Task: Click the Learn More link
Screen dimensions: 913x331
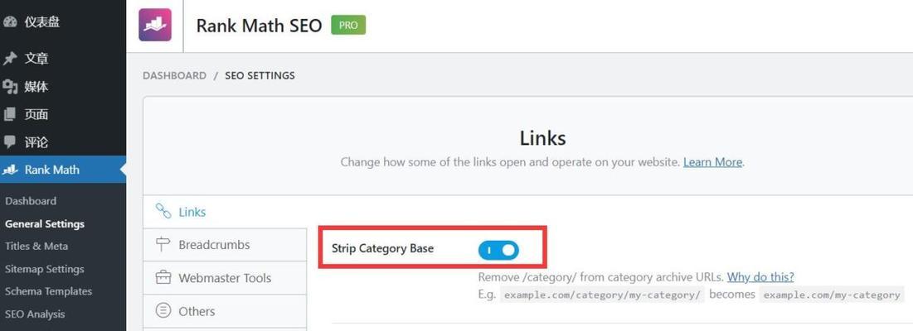Action: coord(712,162)
